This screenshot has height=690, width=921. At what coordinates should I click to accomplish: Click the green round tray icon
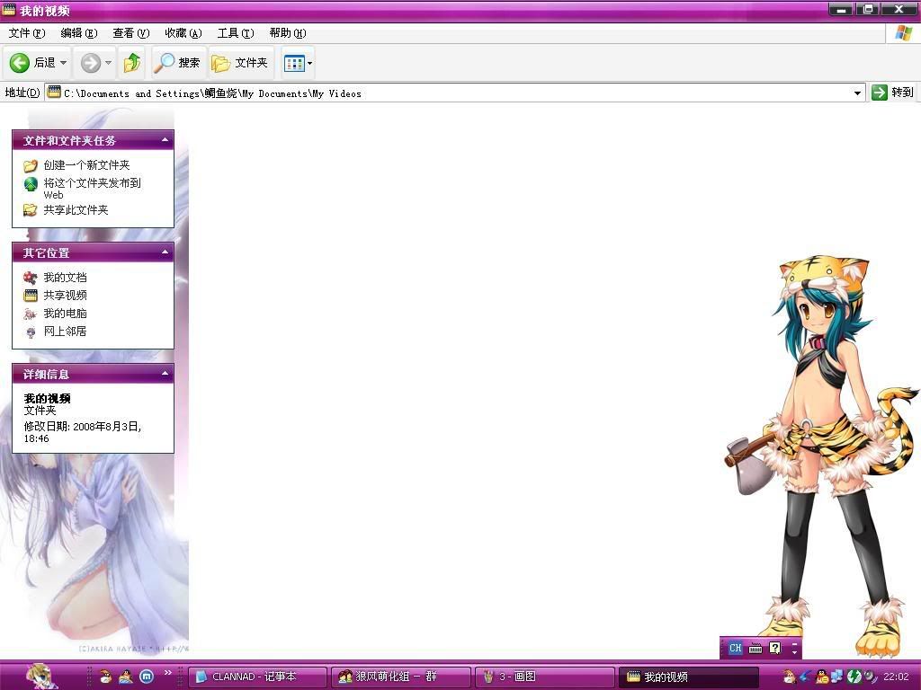tap(854, 677)
